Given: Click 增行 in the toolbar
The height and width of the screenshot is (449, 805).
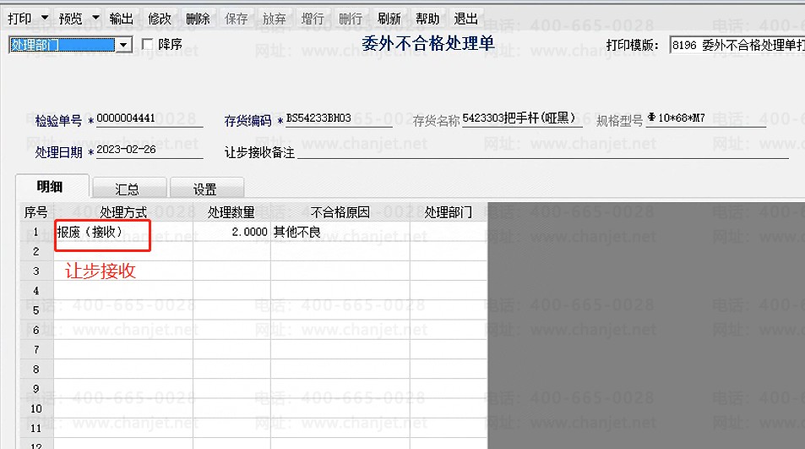Looking at the screenshot, I should coord(313,19).
